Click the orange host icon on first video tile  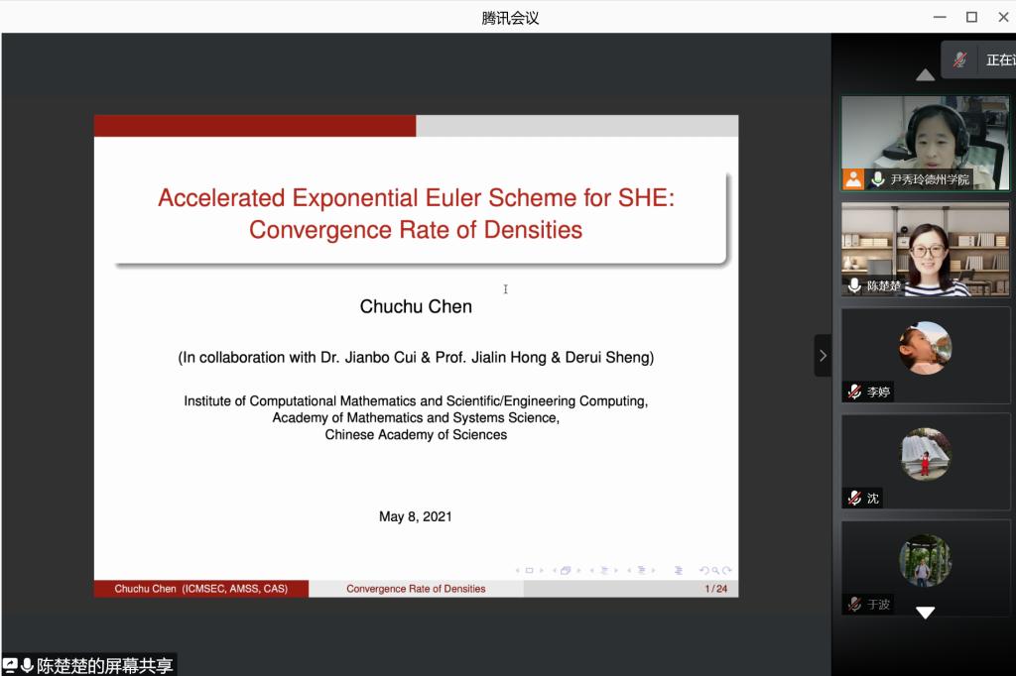(853, 179)
